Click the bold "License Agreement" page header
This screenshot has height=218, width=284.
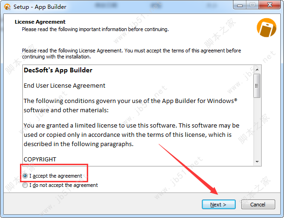(x=40, y=22)
